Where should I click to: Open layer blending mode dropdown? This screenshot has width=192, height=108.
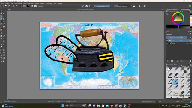(x=177, y=34)
